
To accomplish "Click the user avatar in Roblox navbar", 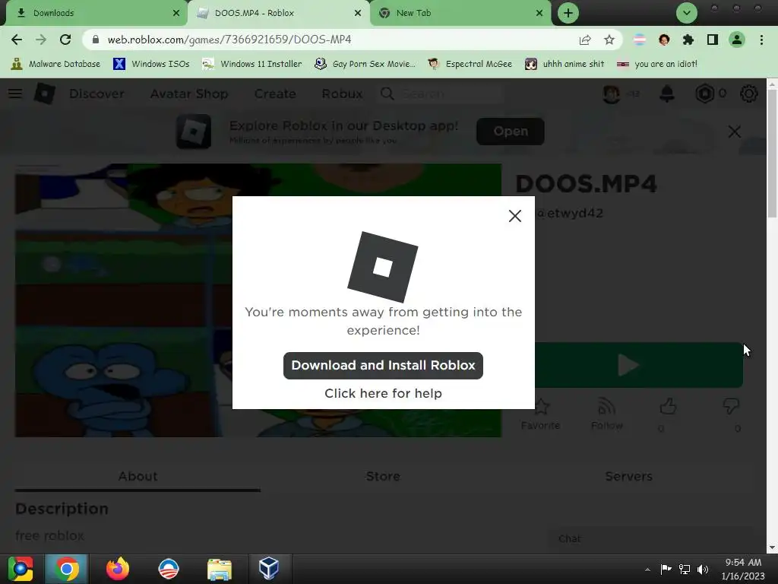I will (x=612, y=94).
